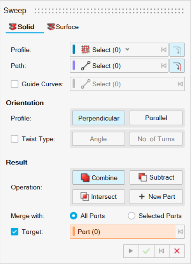The height and width of the screenshot is (264, 191).
Task: Click the green checkmark apply icon
Action: (x=146, y=251)
